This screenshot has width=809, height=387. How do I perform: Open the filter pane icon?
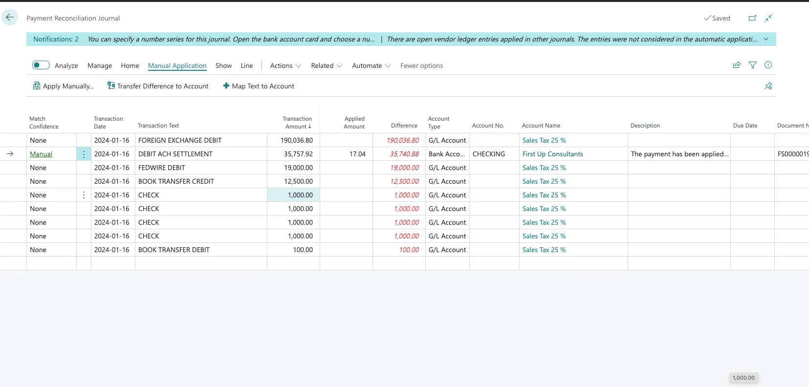753,65
